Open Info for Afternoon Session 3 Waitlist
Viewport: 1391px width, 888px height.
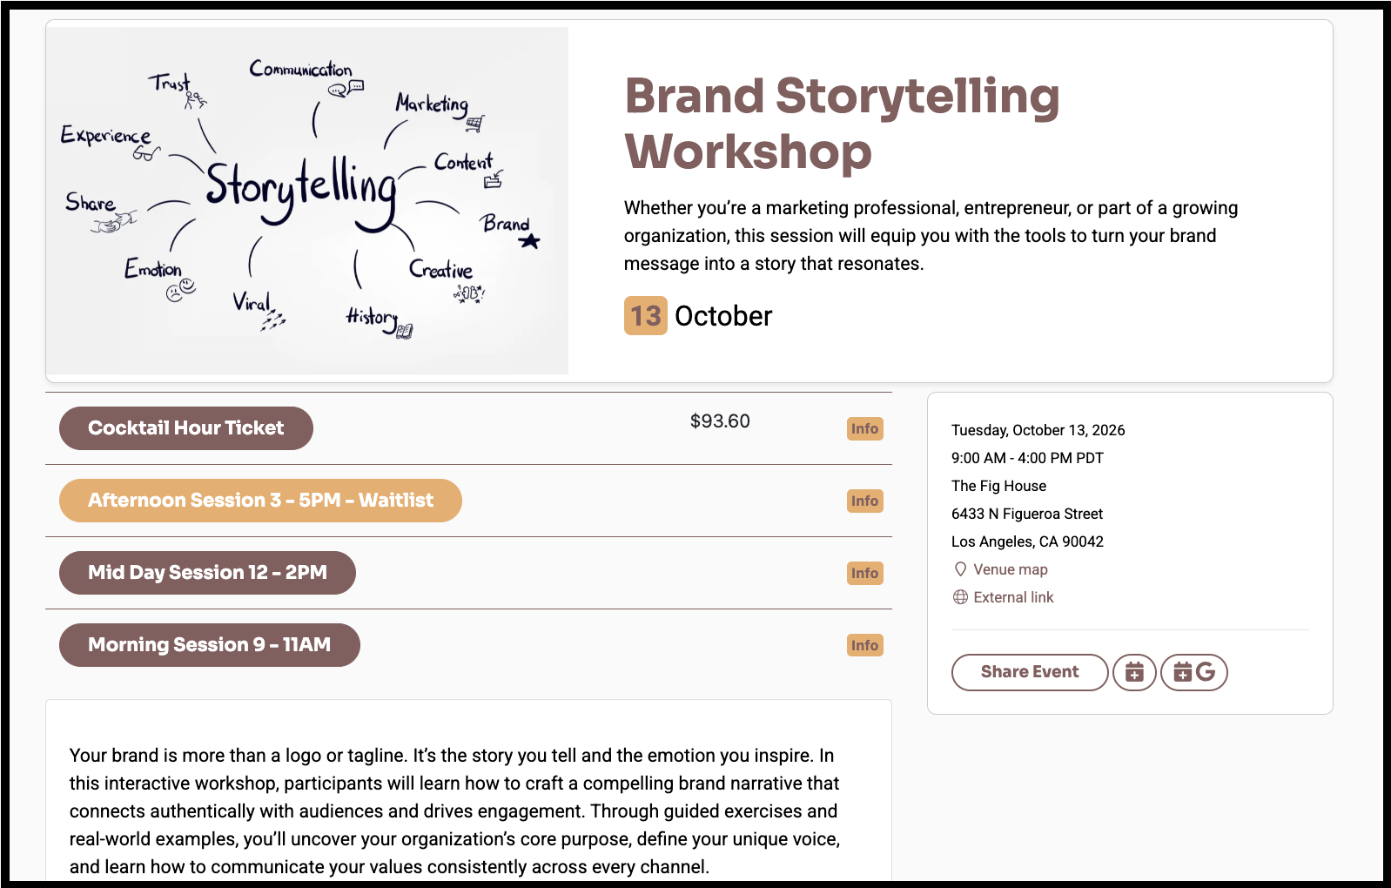864,501
